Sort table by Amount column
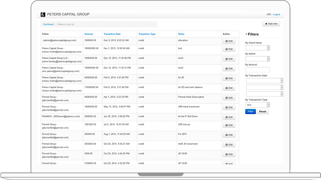 coord(88,34)
